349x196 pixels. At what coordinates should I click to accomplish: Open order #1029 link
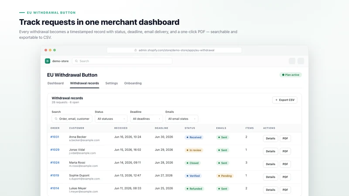point(55,150)
